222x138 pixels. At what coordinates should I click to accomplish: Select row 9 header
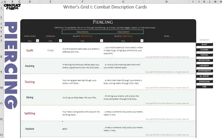[x=1, y=66]
